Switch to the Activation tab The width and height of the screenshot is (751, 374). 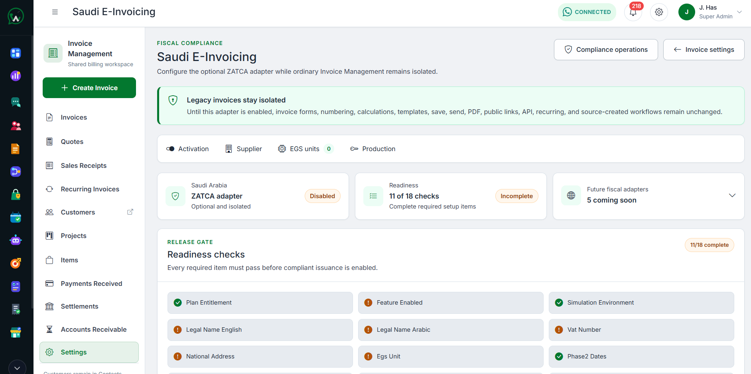tap(187, 149)
